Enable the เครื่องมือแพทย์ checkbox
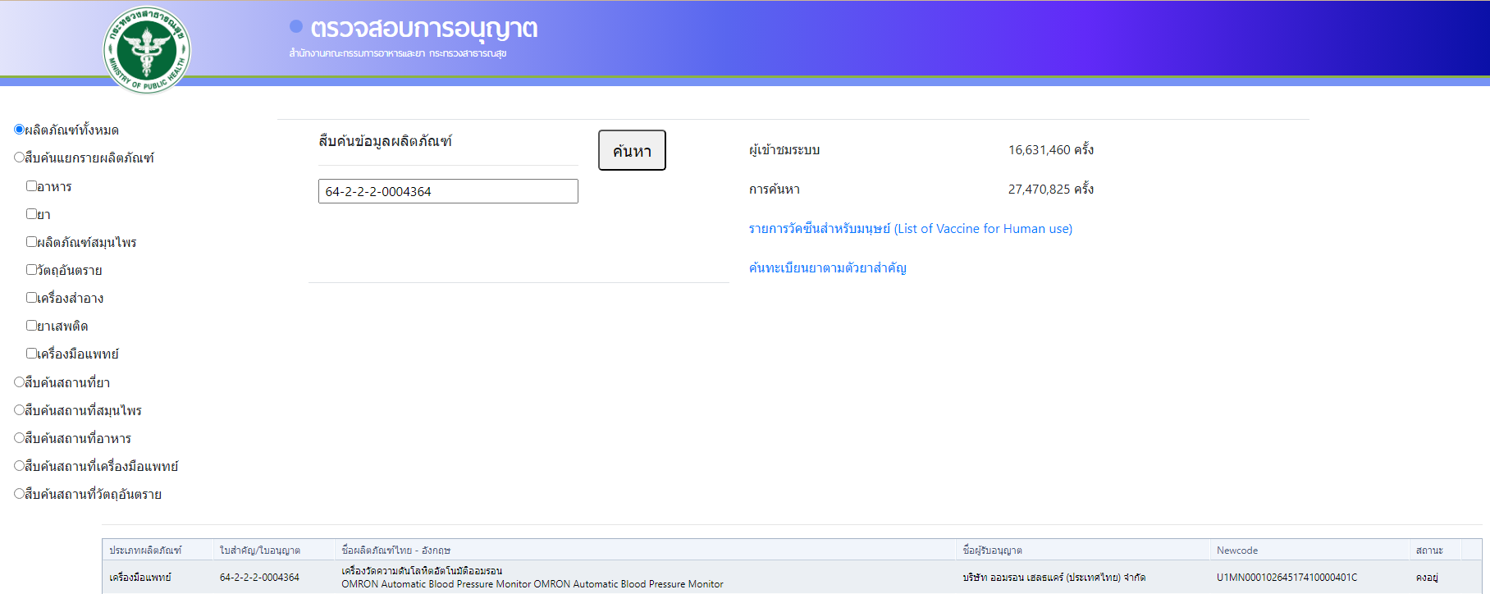 (31, 354)
